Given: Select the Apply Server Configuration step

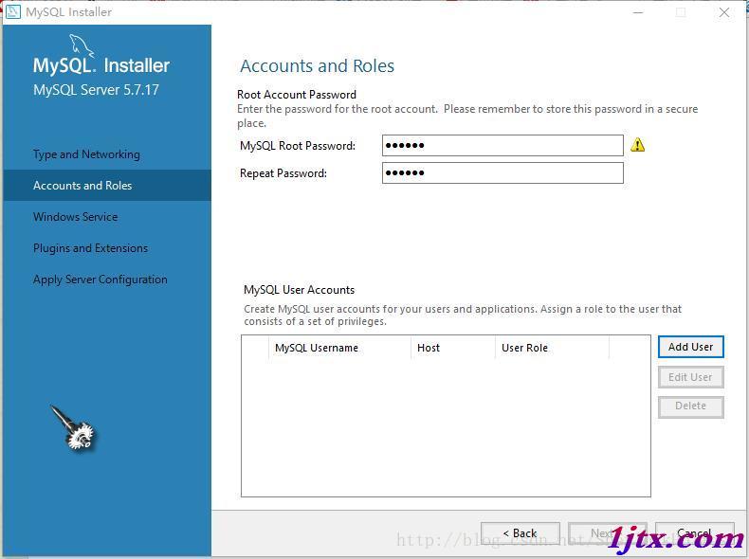Looking at the screenshot, I should [x=100, y=279].
